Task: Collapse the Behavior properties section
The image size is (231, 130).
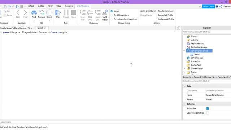Action: (x=184, y=104)
